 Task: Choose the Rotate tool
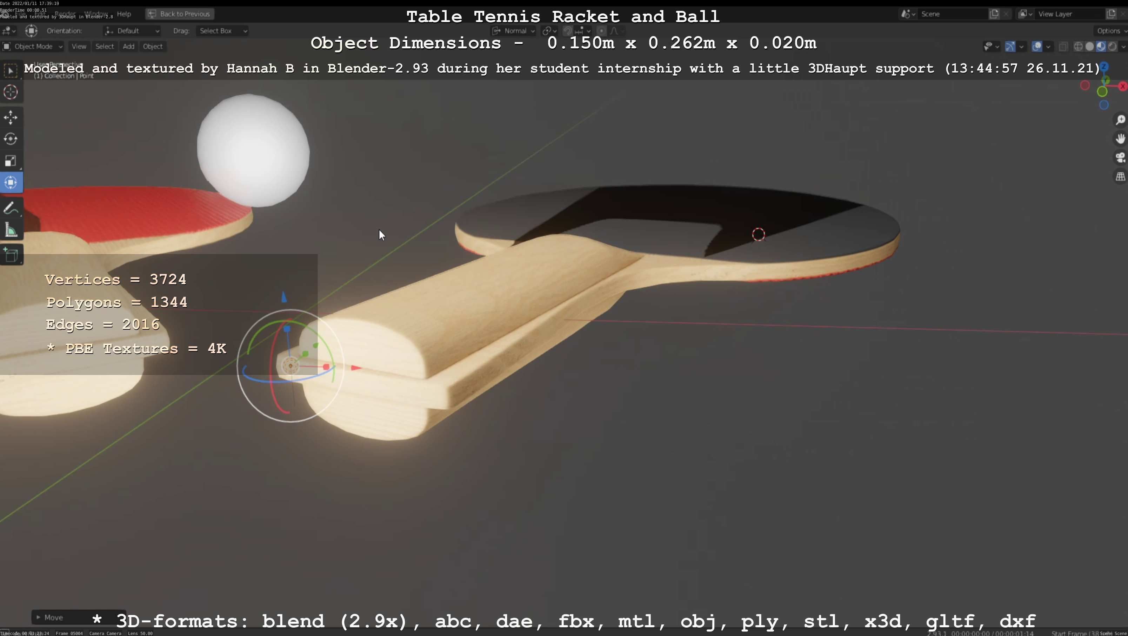pos(11,139)
